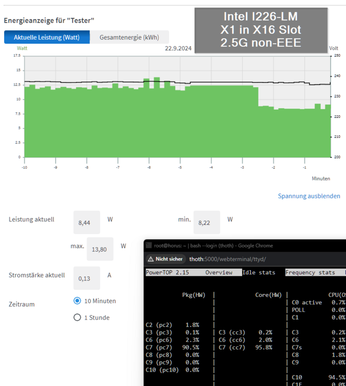The image size is (346, 386).
Task: Click the C0 active row in PowerTOP
Action: click(318, 302)
